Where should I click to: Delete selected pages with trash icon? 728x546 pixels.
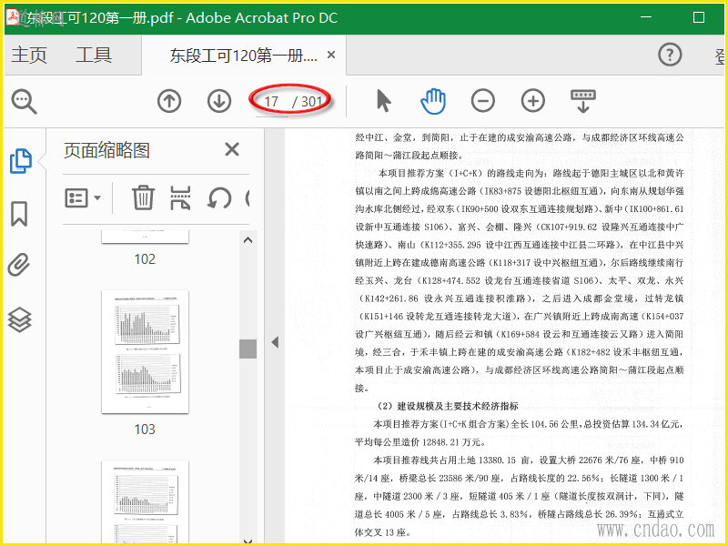click(x=143, y=197)
